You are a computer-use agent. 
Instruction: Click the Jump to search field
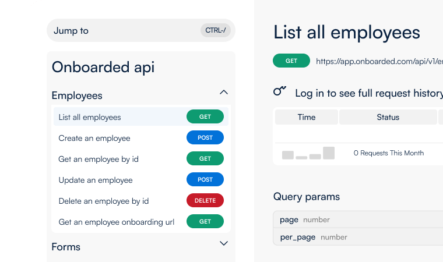coord(140,30)
